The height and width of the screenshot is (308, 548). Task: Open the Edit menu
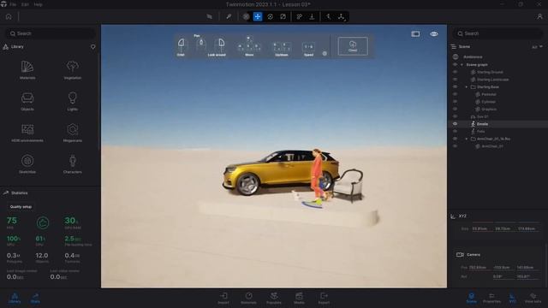click(25, 4)
